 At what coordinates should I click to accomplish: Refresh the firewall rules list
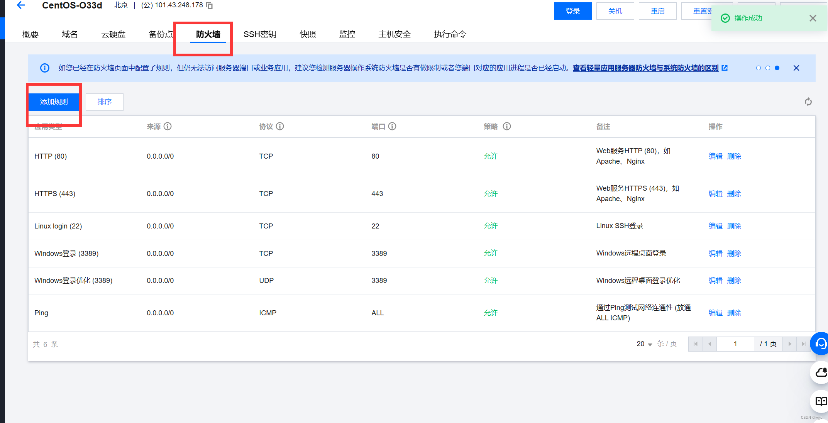(x=808, y=102)
